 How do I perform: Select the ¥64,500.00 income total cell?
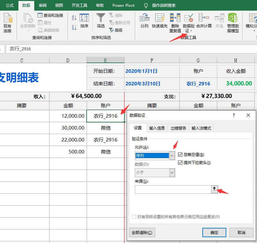pyautogui.click(x=87, y=96)
